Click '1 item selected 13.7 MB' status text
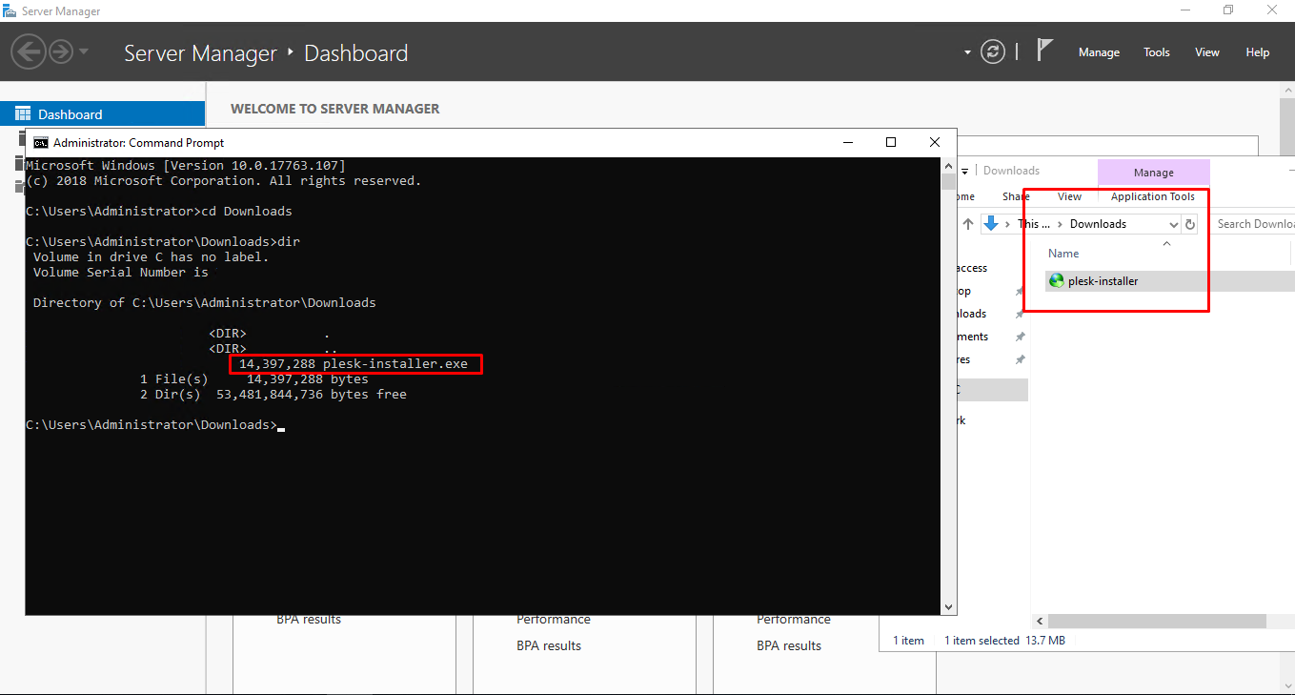This screenshot has height=695, width=1295. 1004,641
